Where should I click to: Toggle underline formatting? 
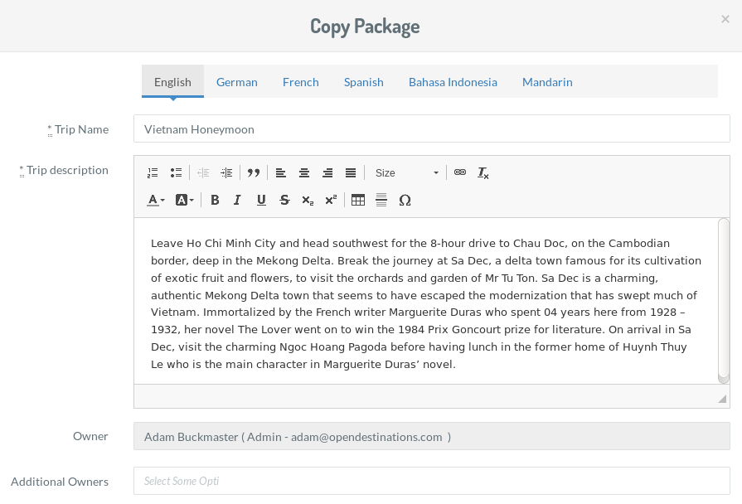tap(261, 200)
